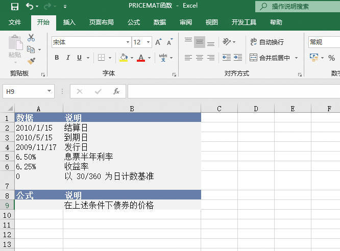
Task: Click cell B9 with bond price description
Action: click(x=132, y=205)
